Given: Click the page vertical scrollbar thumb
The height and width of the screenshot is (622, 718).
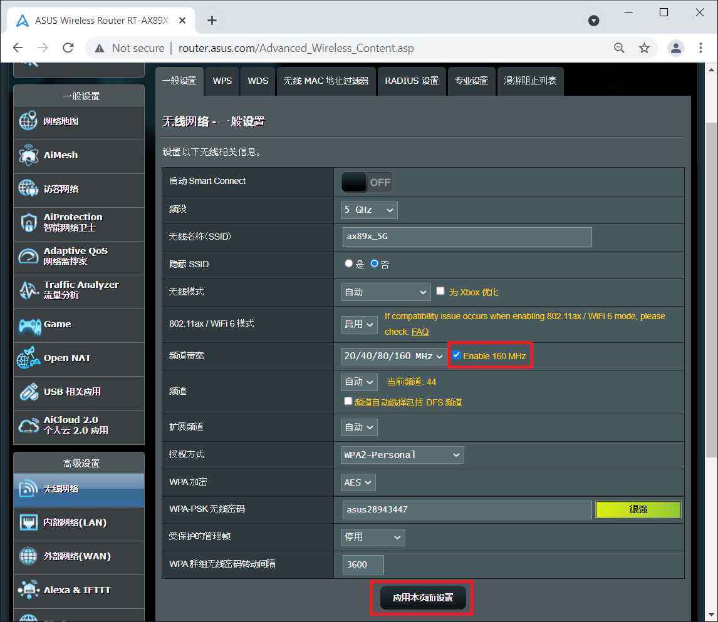Looking at the screenshot, I should 711,290.
